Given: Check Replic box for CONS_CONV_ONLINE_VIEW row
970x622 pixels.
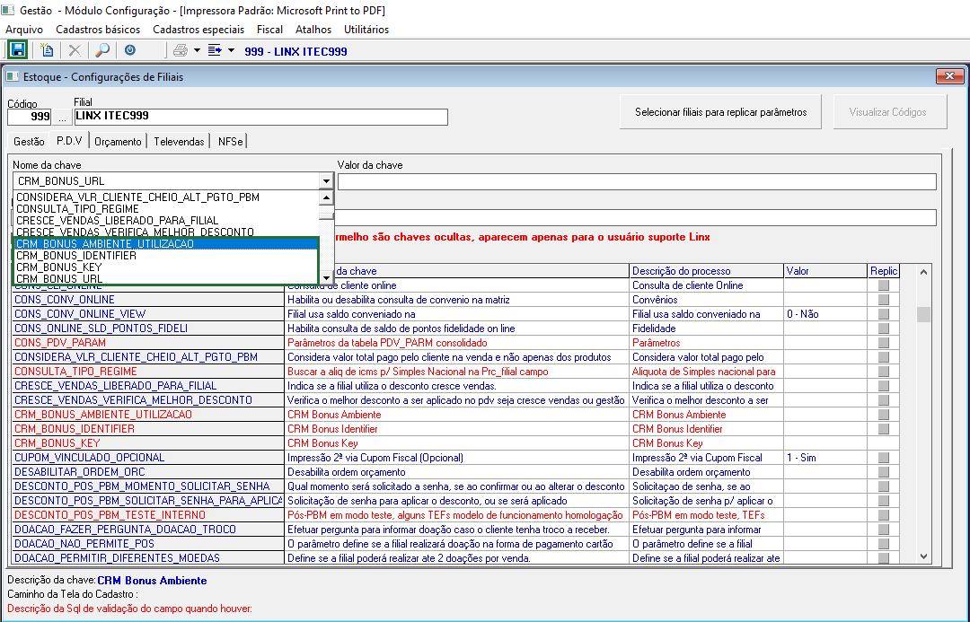Looking at the screenshot, I should (x=884, y=314).
